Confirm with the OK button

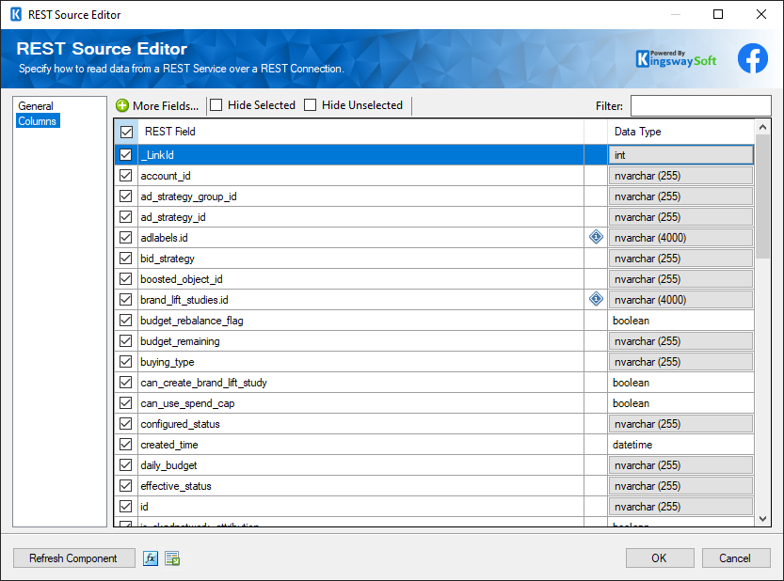[x=660, y=558]
